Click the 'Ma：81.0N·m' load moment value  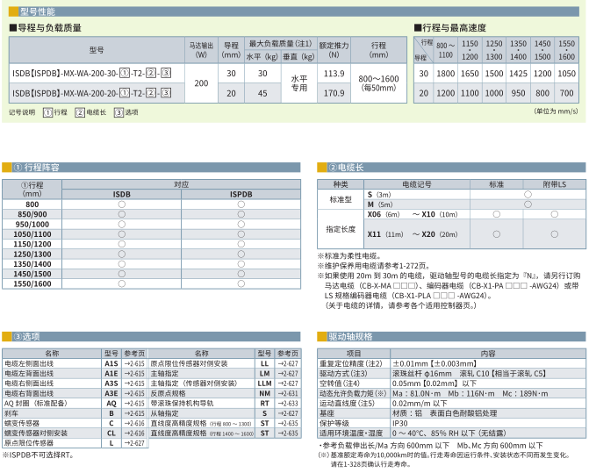(417, 393)
